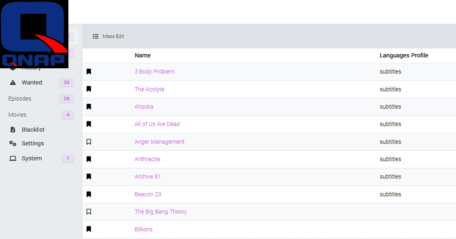Click the bookmark icon beside The Acolyte

89,89
